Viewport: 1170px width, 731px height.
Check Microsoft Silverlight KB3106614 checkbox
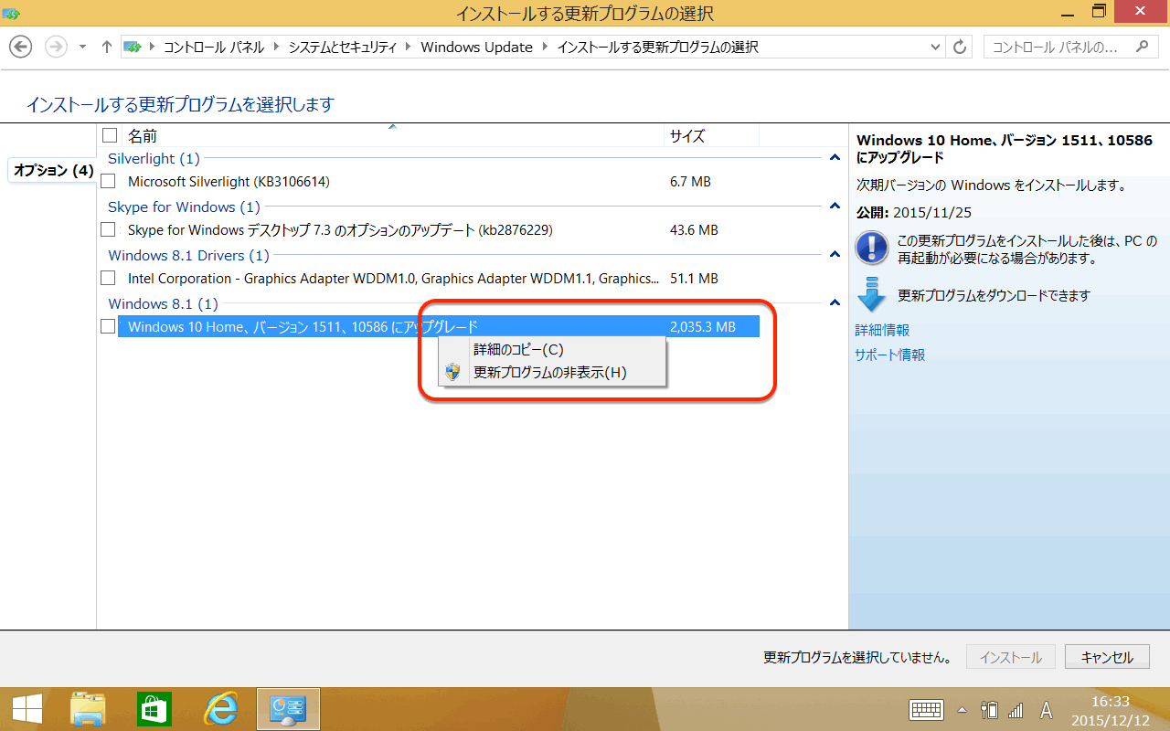coord(108,182)
